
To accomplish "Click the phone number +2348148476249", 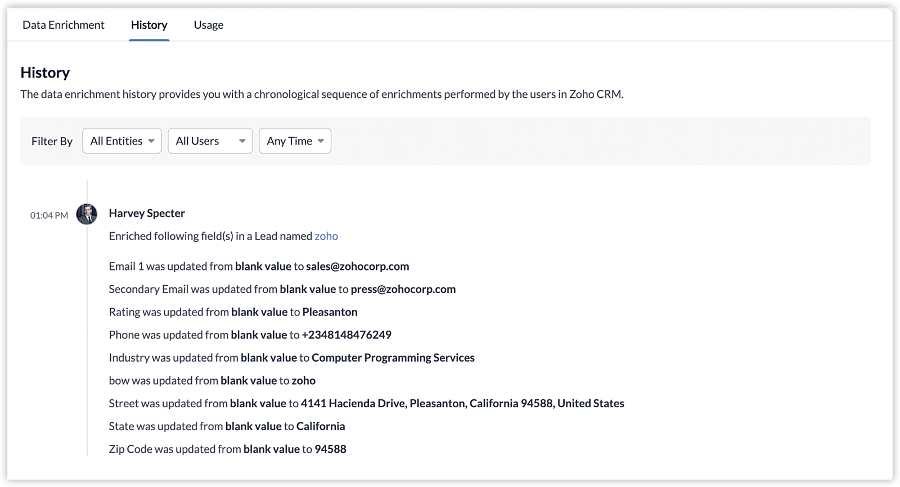I will pyautogui.click(x=346, y=335).
